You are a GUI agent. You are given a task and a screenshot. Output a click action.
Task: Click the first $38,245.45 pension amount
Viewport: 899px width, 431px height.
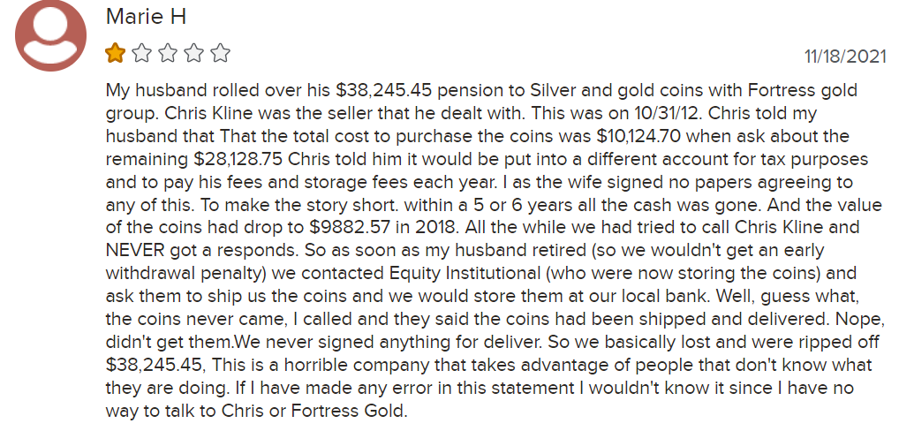point(383,91)
